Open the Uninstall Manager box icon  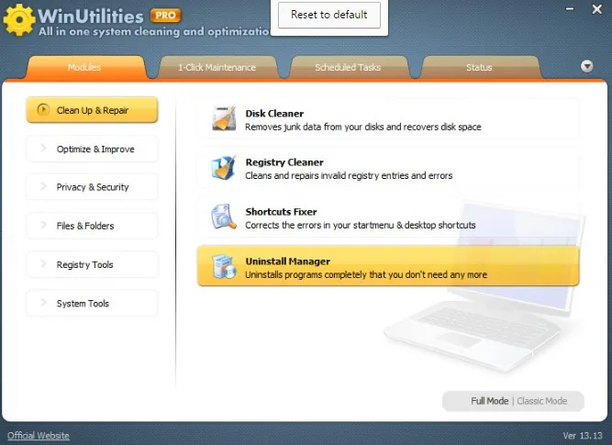[x=224, y=267]
